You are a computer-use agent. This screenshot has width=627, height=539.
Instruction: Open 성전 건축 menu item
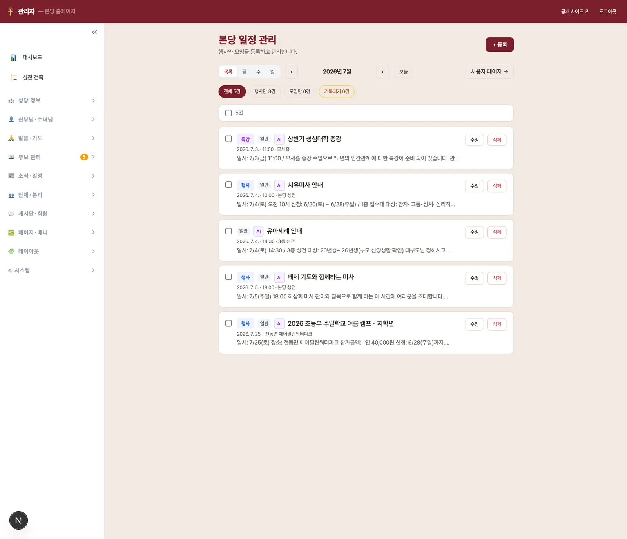[x=52, y=77]
